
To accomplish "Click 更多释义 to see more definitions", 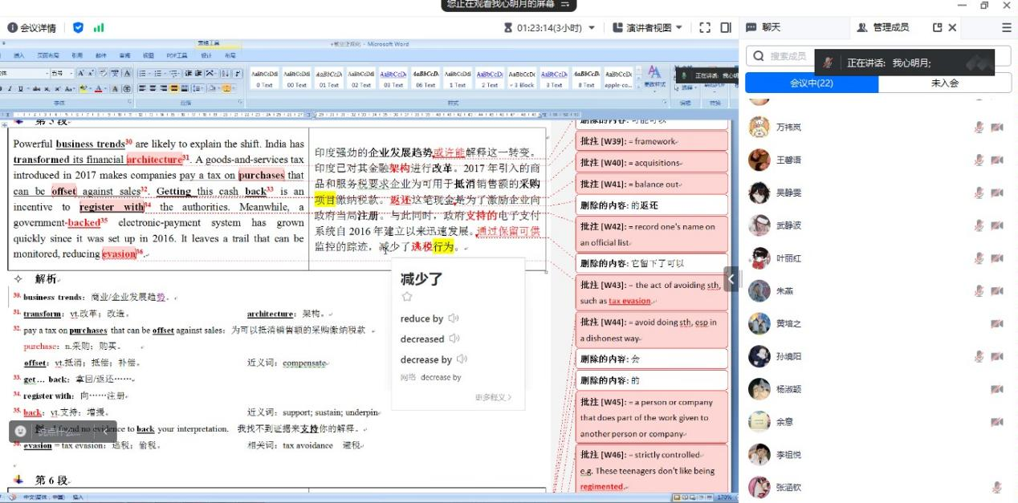I will pyautogui.click(x=492, y=397).
